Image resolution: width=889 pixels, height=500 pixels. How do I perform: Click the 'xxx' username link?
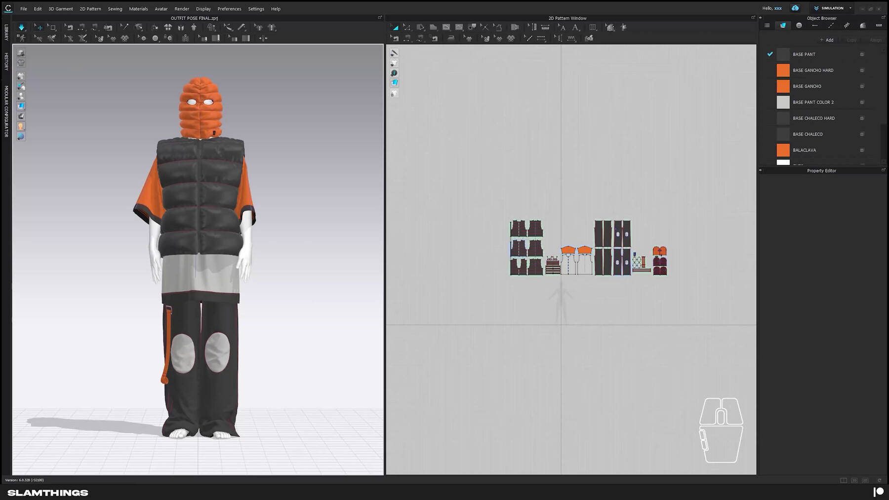[x=778, y=8]
